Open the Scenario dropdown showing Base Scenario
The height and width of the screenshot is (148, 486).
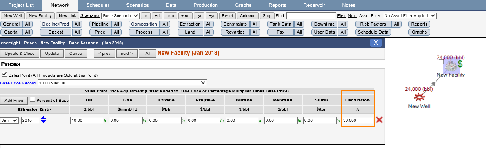[x=120, y=16]
